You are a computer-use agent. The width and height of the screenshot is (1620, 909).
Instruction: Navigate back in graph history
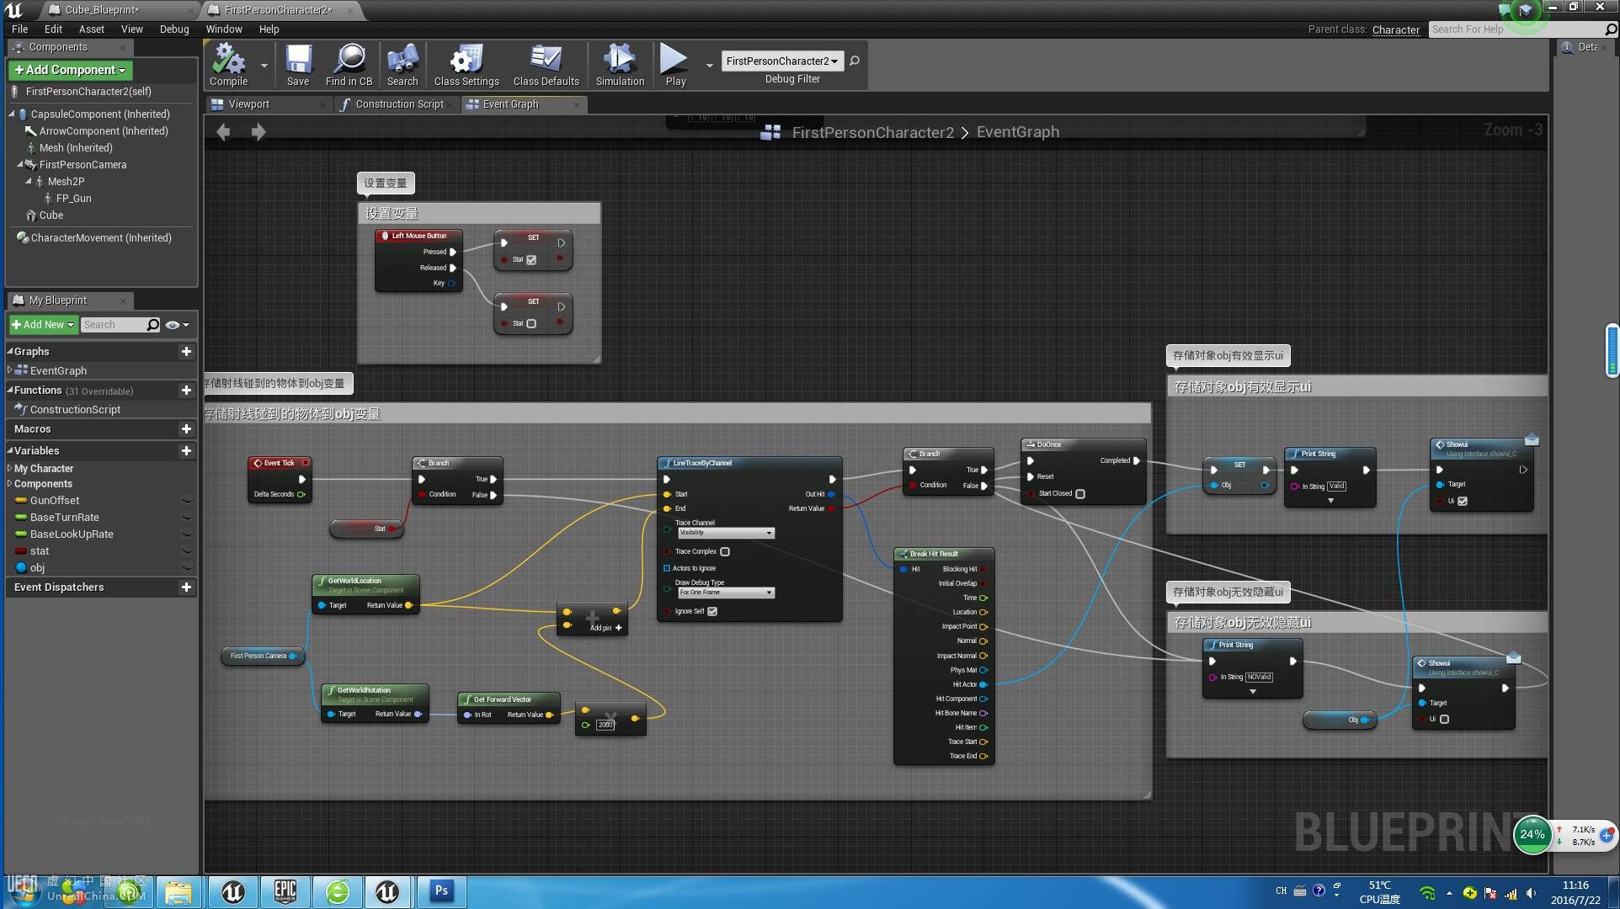pyautogui.click(x=223, y=132)
